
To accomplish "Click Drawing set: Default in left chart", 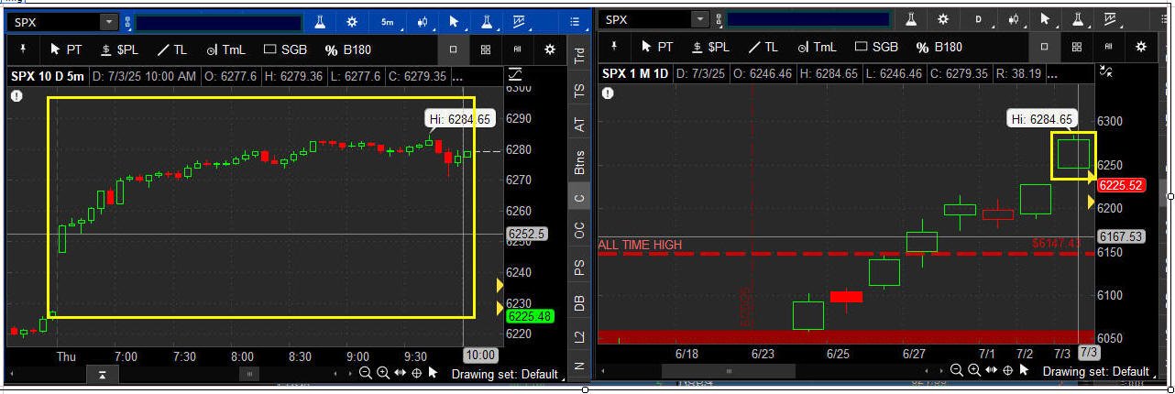I will (x=505, y=374).
